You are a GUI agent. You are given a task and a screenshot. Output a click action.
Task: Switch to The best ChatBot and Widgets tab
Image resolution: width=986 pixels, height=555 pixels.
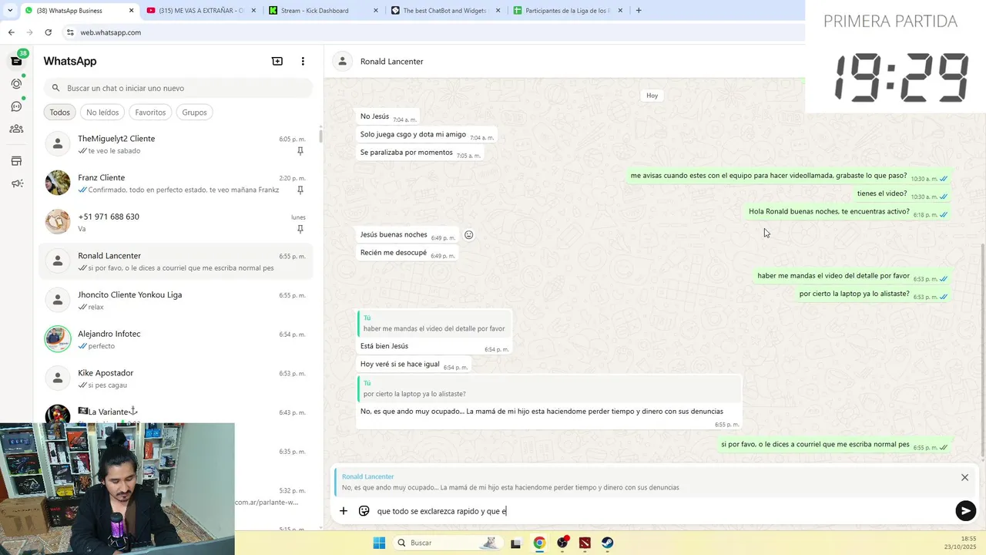[x=445, y=10]
